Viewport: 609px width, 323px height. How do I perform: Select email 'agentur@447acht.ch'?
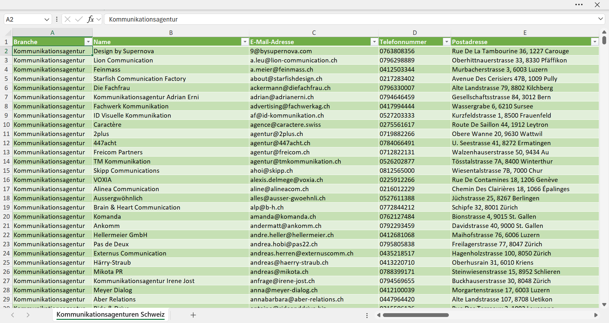click(314, 143)
